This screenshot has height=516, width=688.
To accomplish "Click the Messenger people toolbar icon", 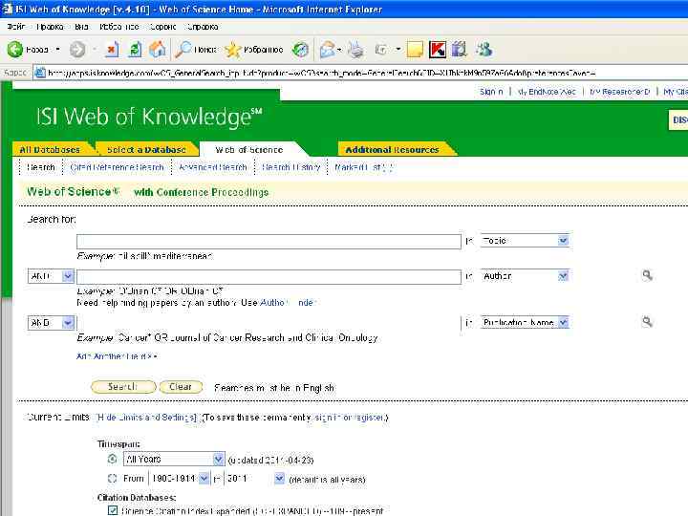I will 484,50.
